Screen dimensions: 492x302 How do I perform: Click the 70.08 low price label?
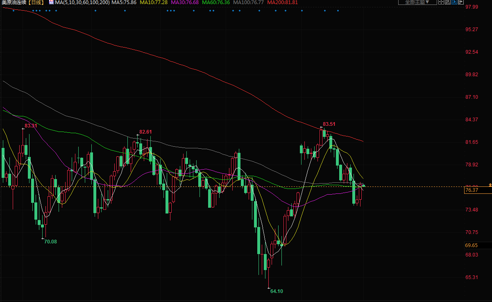point(50,241)
